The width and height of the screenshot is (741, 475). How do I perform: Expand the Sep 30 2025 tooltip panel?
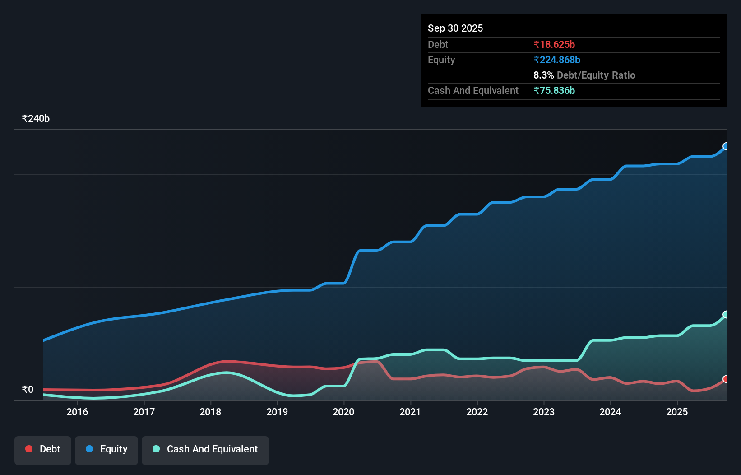click(x=455, y=28)
